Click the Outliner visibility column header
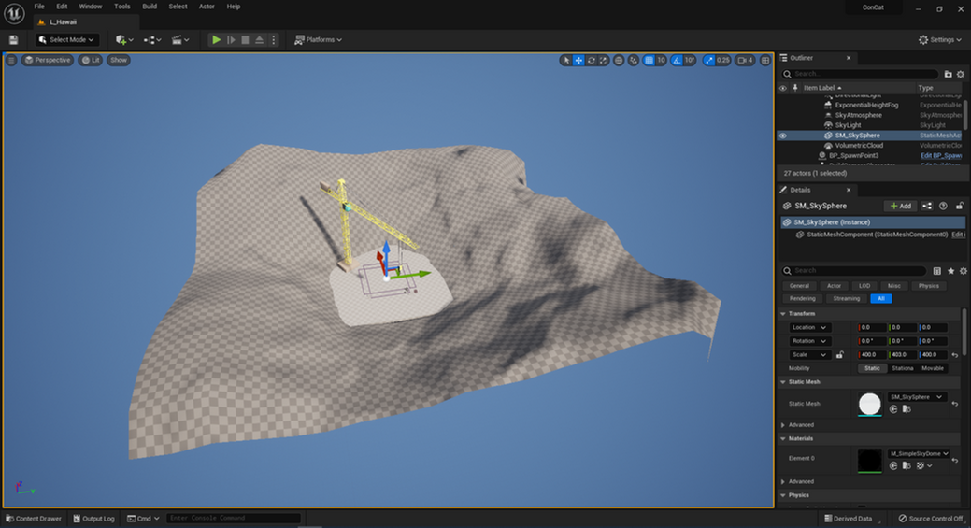The image size is (971, 528). (x=783, y=88)
